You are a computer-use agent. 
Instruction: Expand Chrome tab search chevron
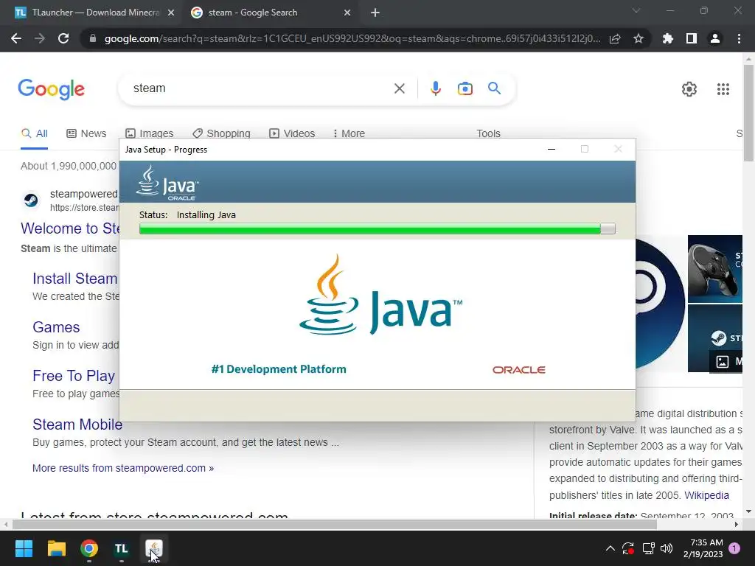[636, 10]
